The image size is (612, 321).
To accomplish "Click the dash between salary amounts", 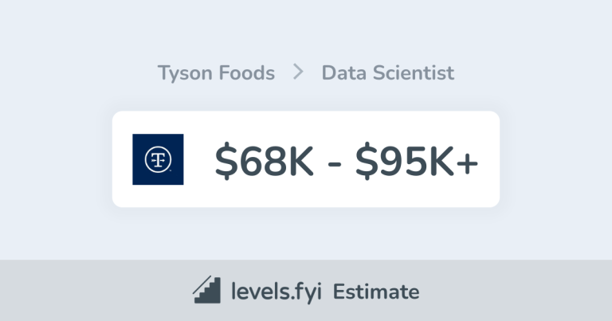I will (x=335, y=163).
